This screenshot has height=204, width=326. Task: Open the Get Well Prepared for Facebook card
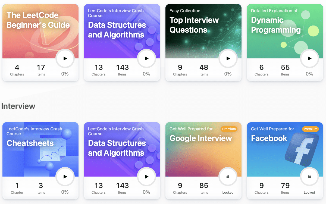click(269, 138)
